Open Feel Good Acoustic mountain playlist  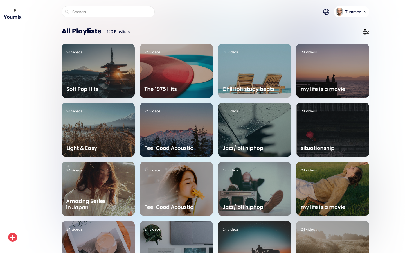[176, 130]
